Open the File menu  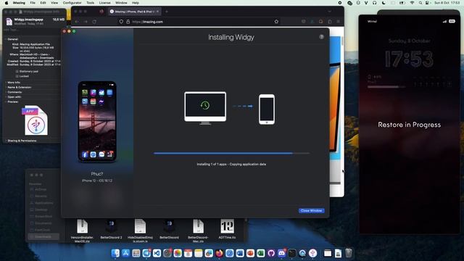coord(33,3)
